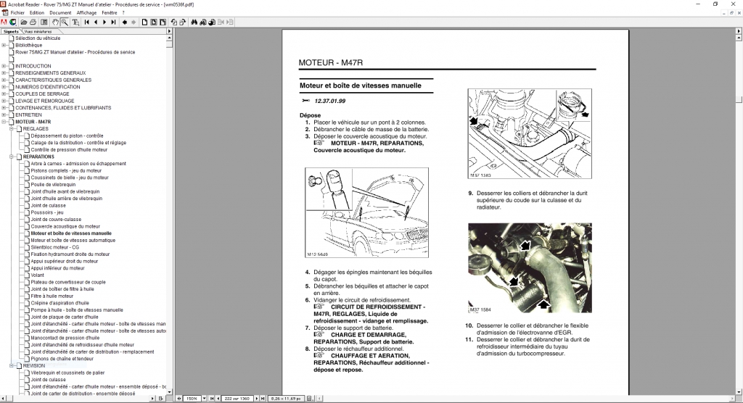Click the page size 8,26 x 11,69 po
Screen dimensions: 743x403
286,398
